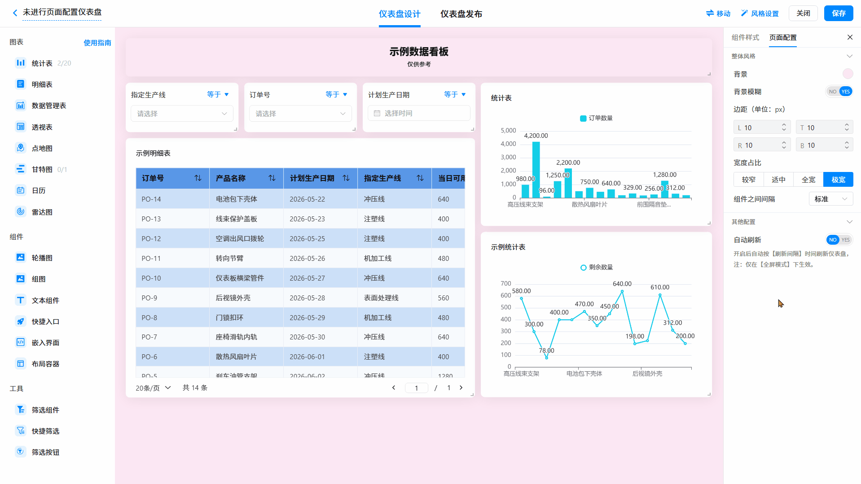Viewport: 861px width, 484px height.
Task: Open 风格设置 style settings
Action: tap(760, 13)
